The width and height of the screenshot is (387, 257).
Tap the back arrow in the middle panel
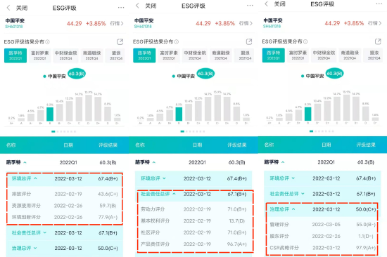click(x=137, y=6)
